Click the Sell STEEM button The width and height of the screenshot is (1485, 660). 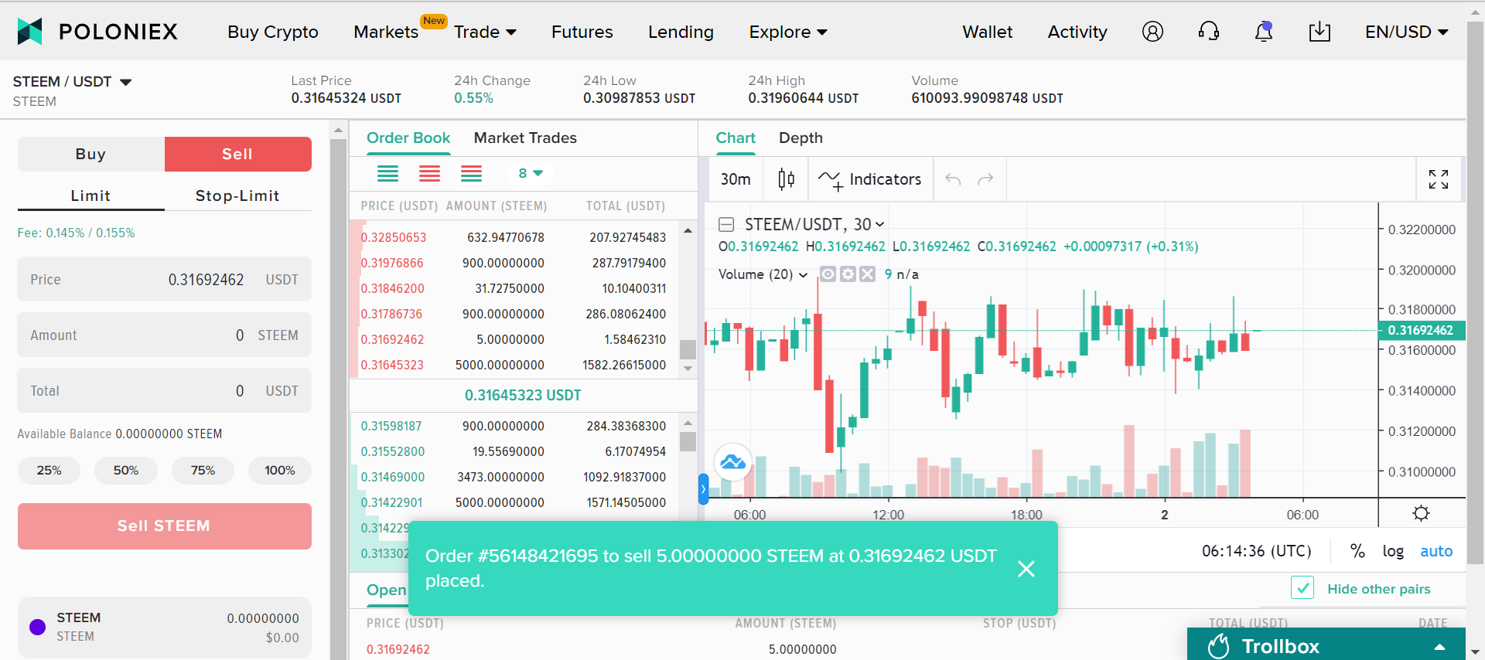click(165, 526)
